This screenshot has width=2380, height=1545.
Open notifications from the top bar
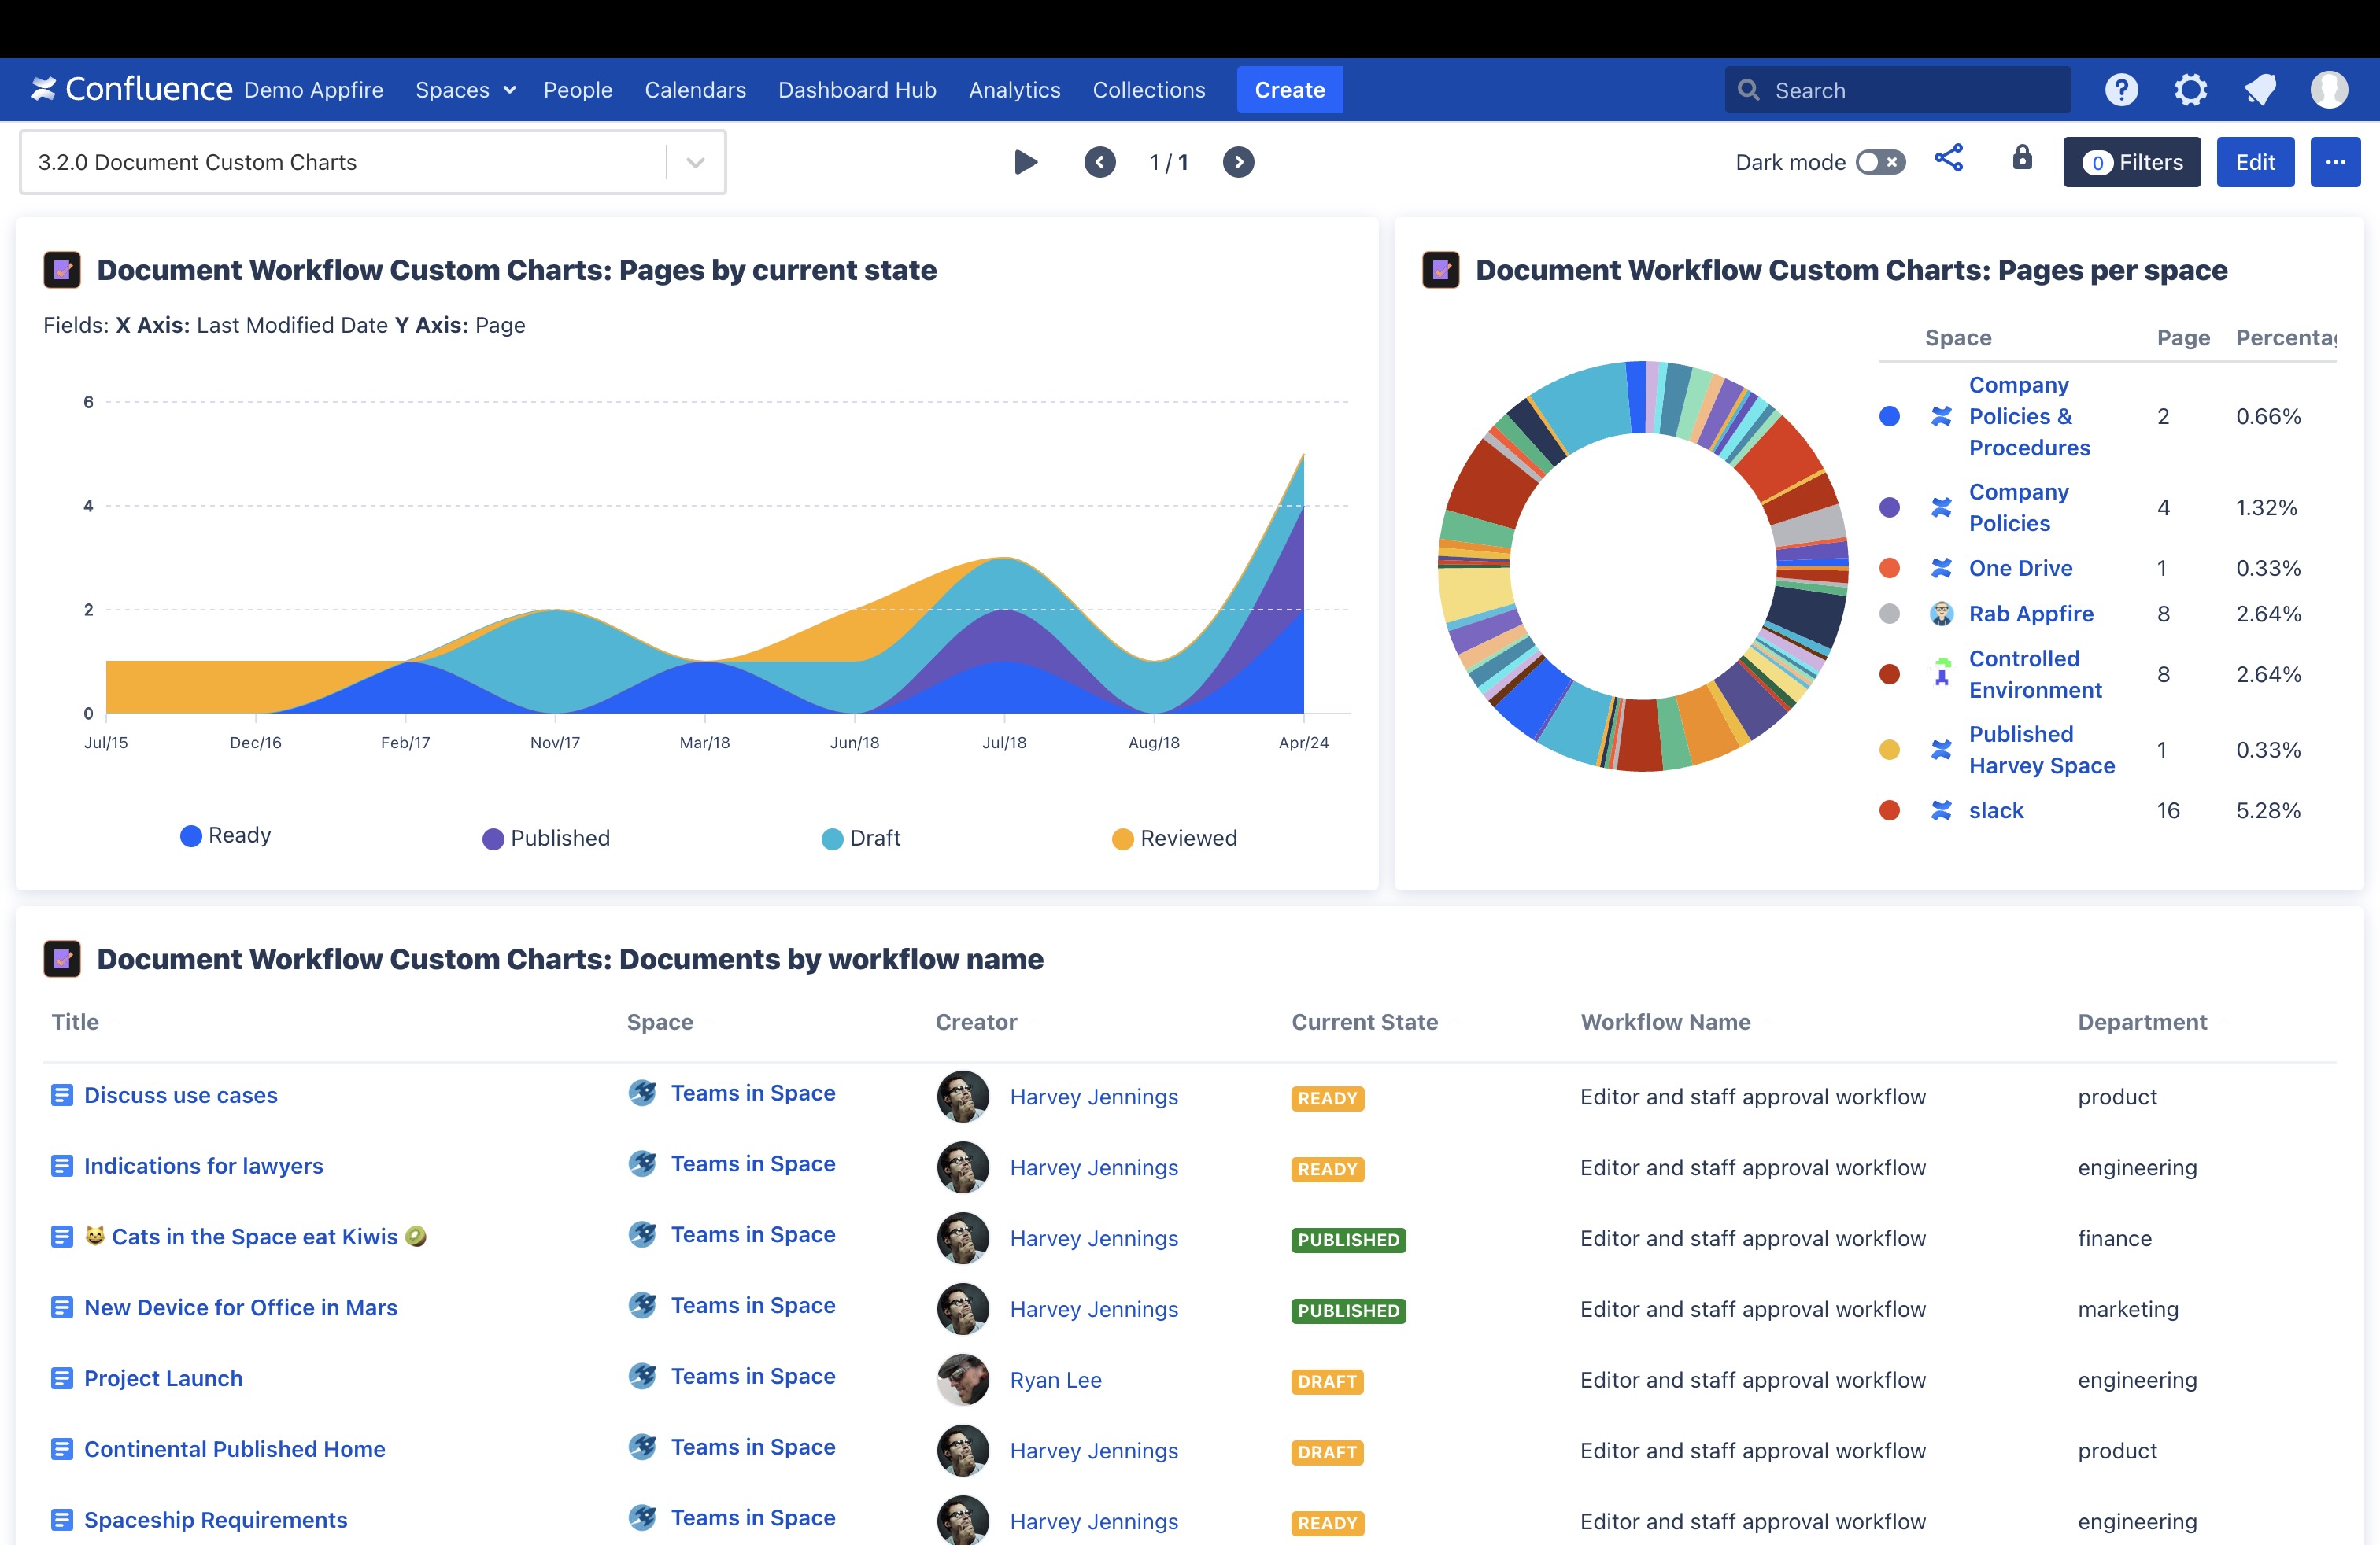tap(2260, 90)
